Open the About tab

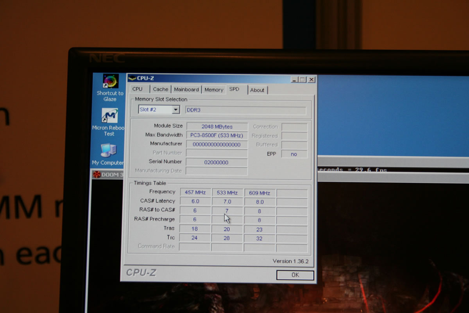pyautogui.click(x=257, y=90)
